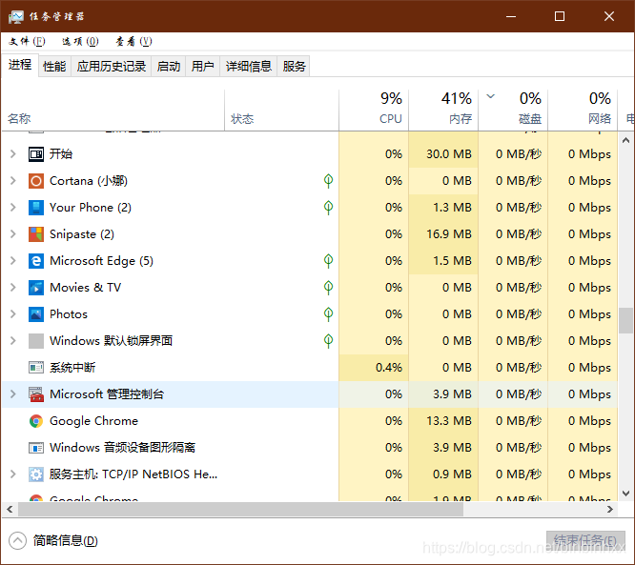This screenshot has height=565, width=635.
Task: Open the 查看(V) menu
Action: (133, 41)
